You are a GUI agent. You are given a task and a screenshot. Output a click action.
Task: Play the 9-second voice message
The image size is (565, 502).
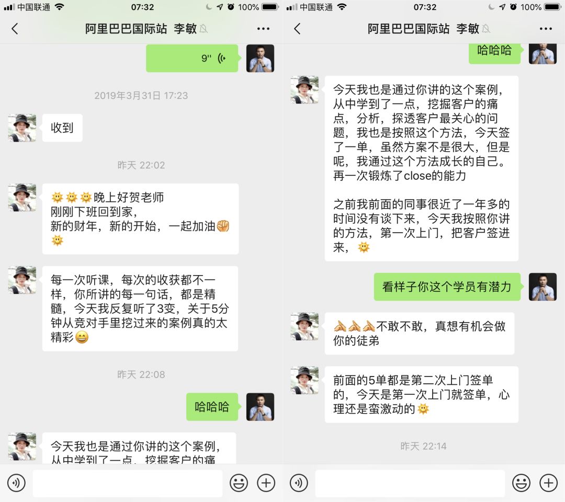(192, 58)
